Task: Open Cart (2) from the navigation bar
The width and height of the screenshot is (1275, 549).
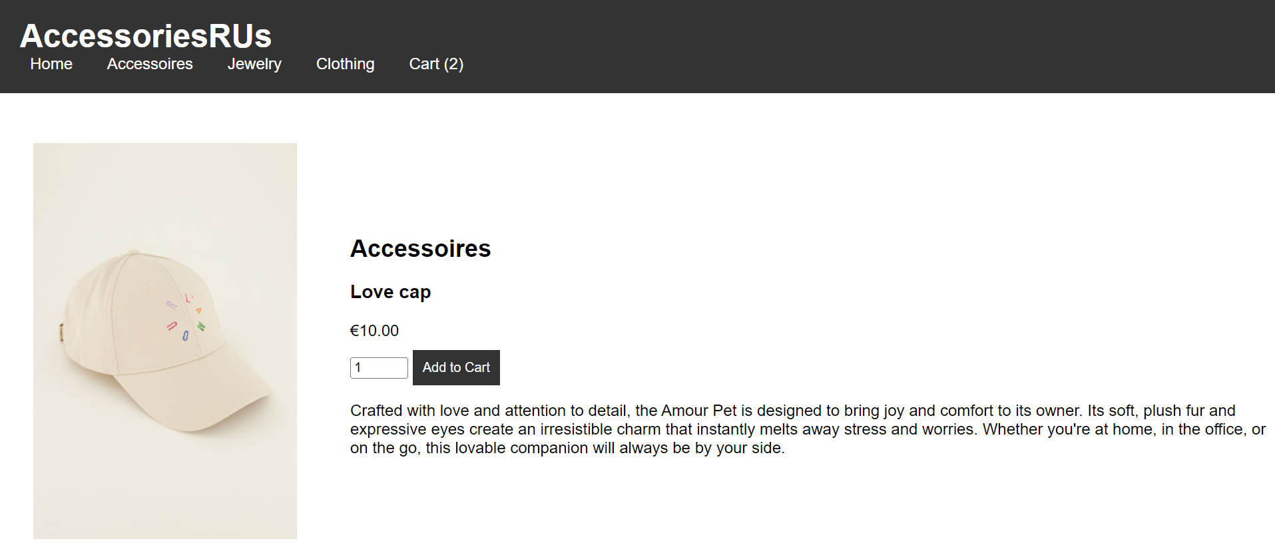Action: coord(435,64)
